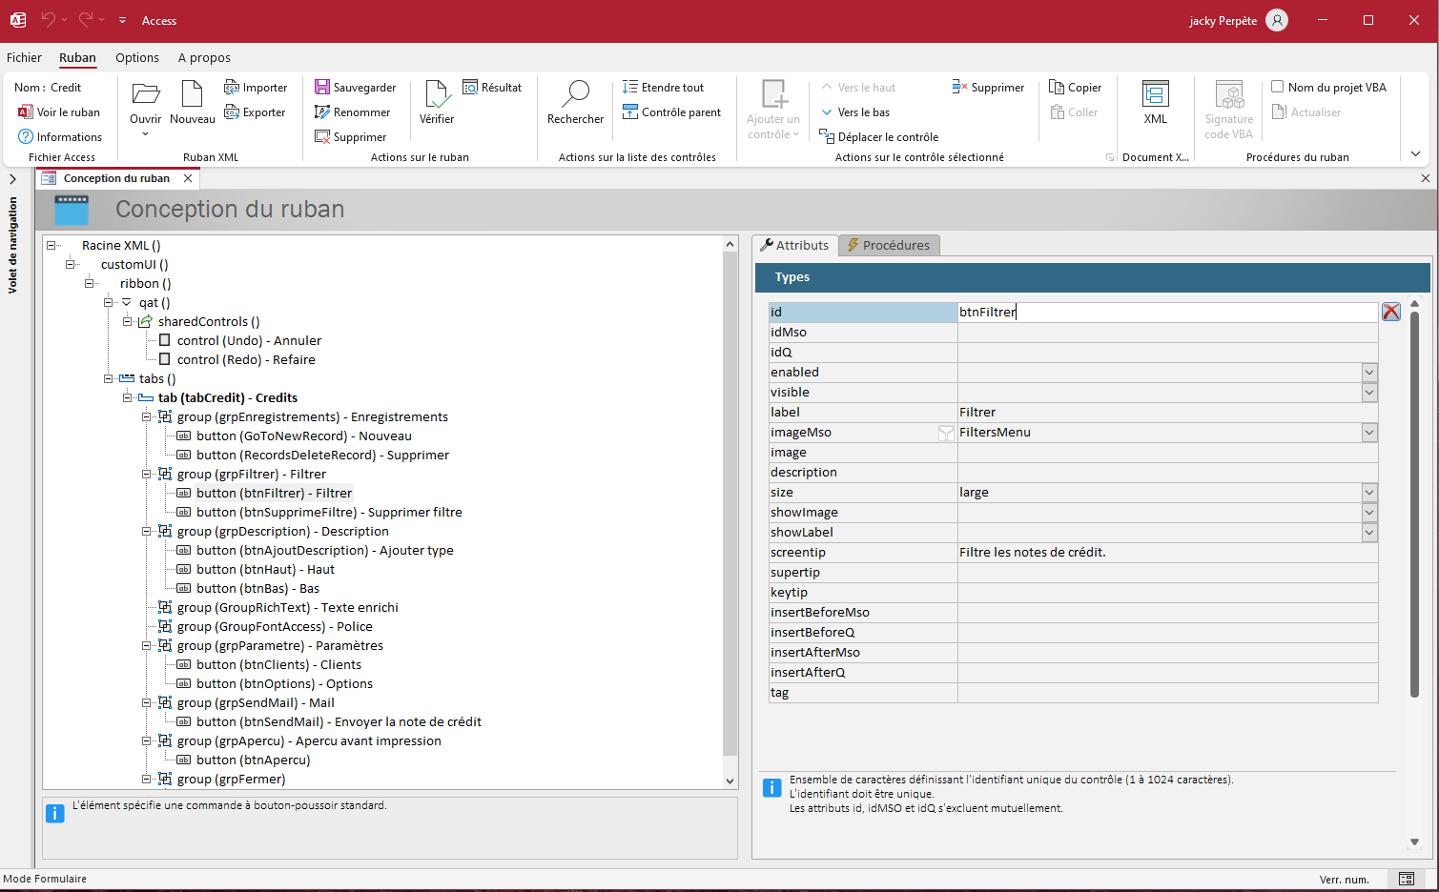The height and width of the screenshot is (892, 1439).
Task: Click the red delete icon beside id field
Action: (1391, 312)
